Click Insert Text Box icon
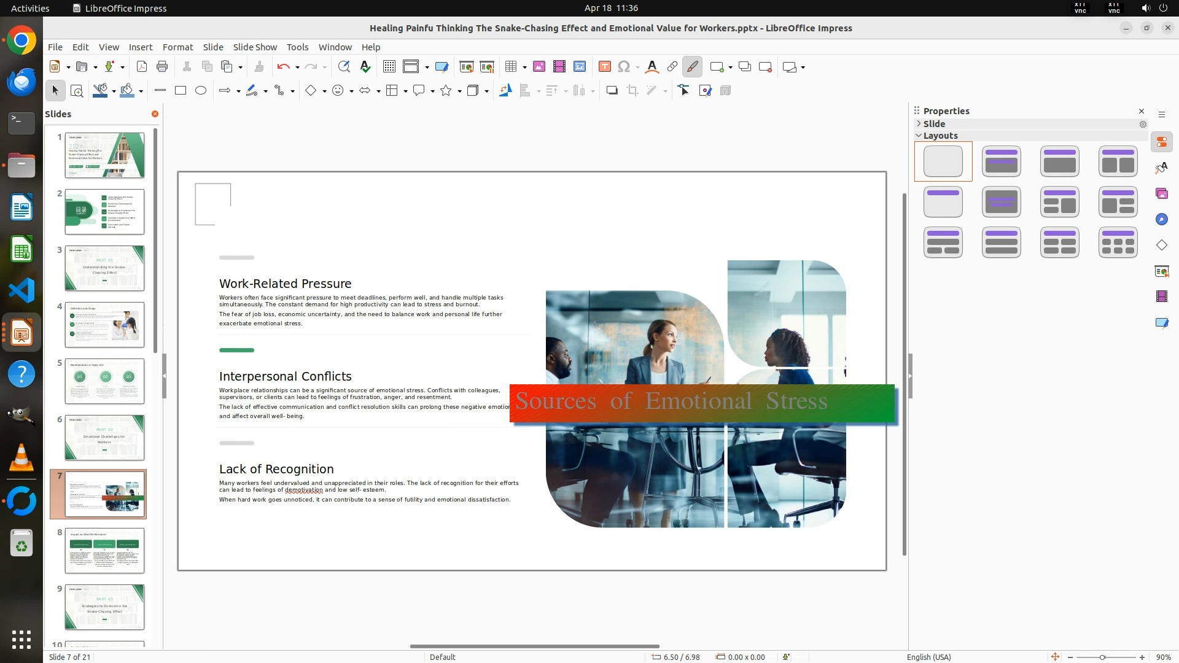 tap(604, 67)
